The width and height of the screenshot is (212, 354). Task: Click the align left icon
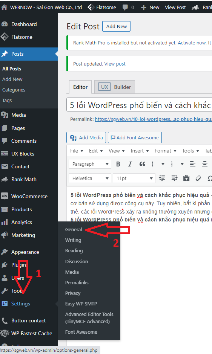[193, 164]
